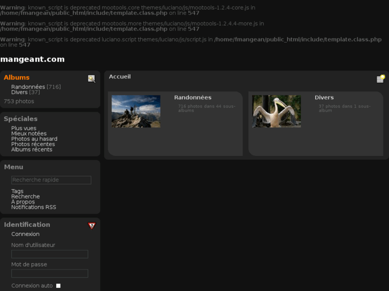Open the Tags page
This screenshot has height=291, width=389.
pyautogui.click(x=17, y=191)
